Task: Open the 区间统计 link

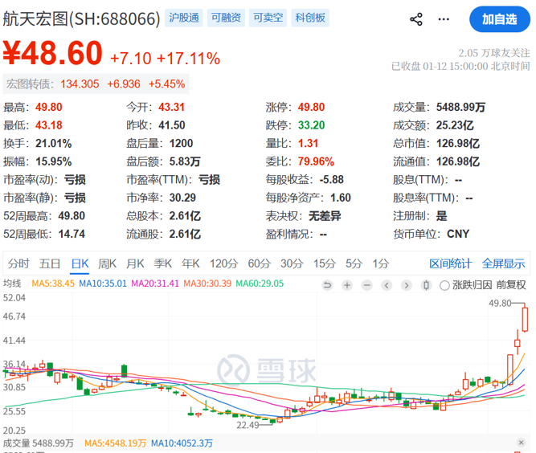Action: coord(450,263)
